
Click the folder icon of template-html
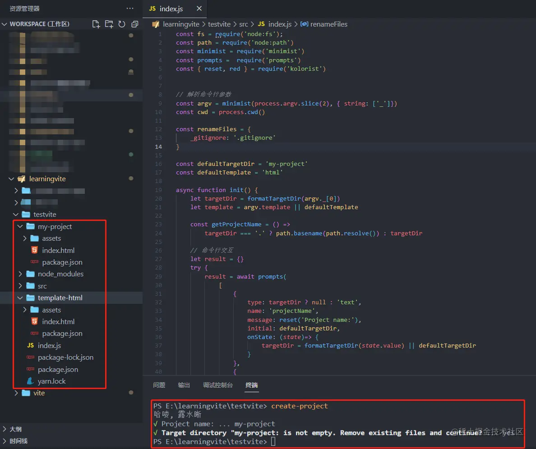click(30, 298)
